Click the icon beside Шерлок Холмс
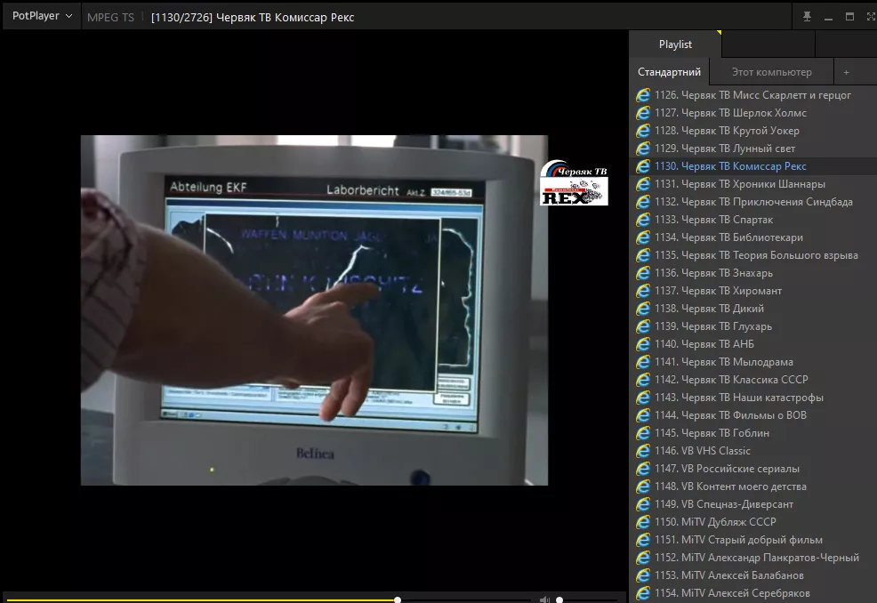Viewport: 877px width, 603px height. [643, 113]
